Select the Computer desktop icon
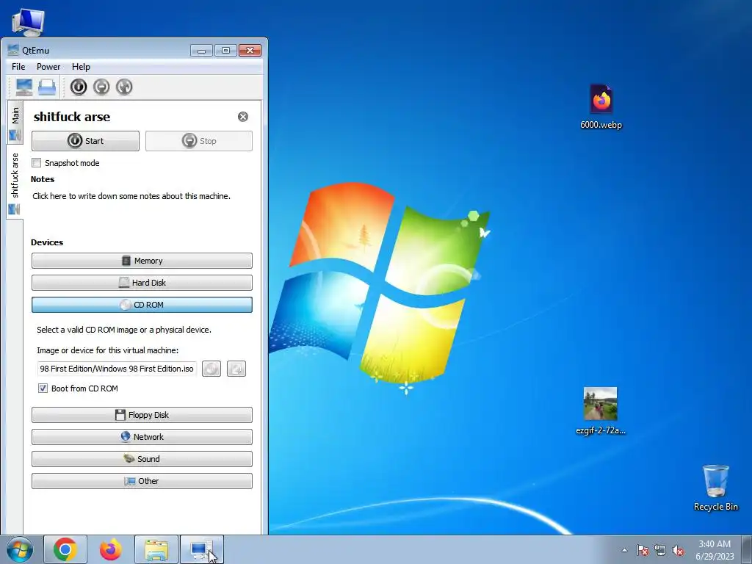752x564 pixels. pos(28,21)
